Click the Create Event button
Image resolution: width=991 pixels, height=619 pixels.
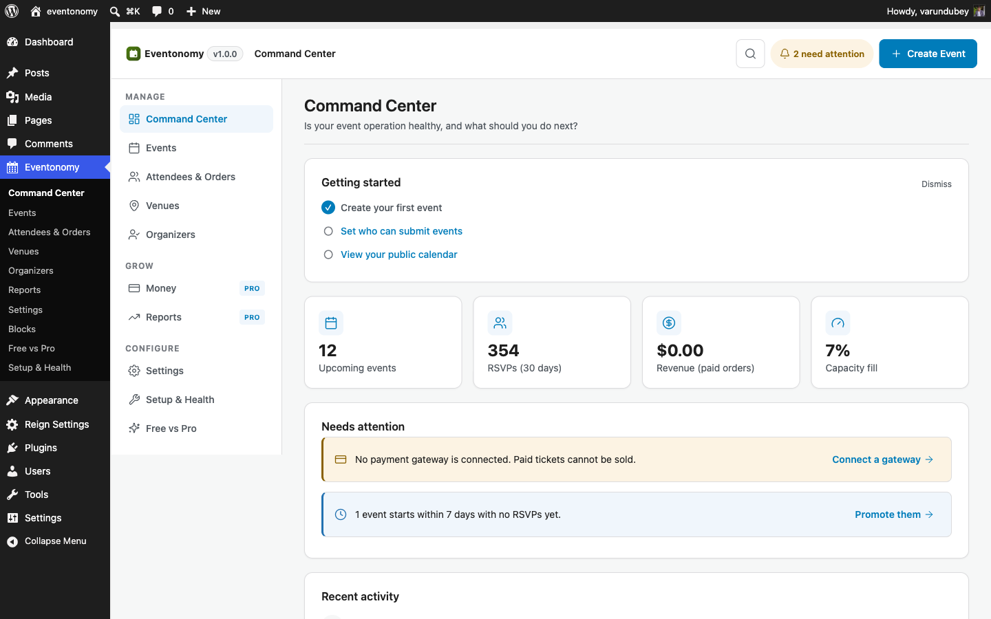point(928,54)
